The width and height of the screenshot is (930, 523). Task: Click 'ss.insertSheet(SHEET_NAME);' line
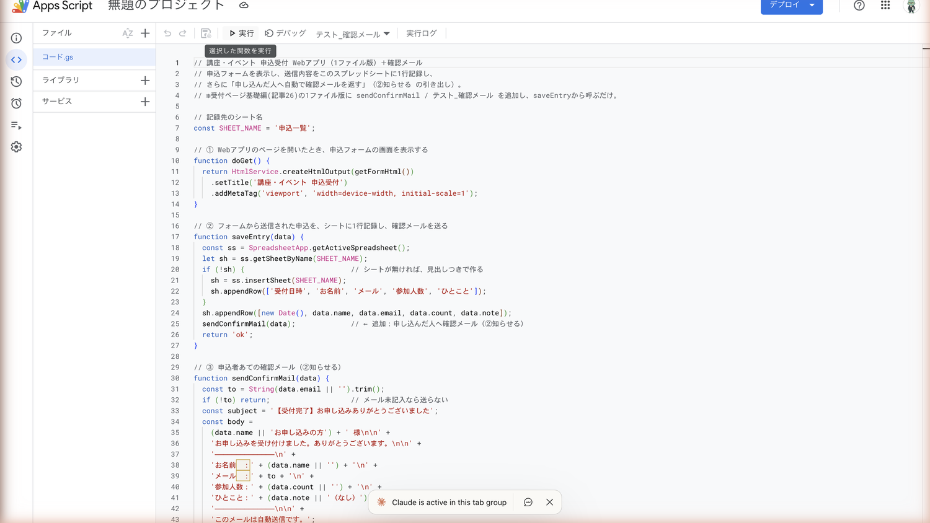click(278, 280)
